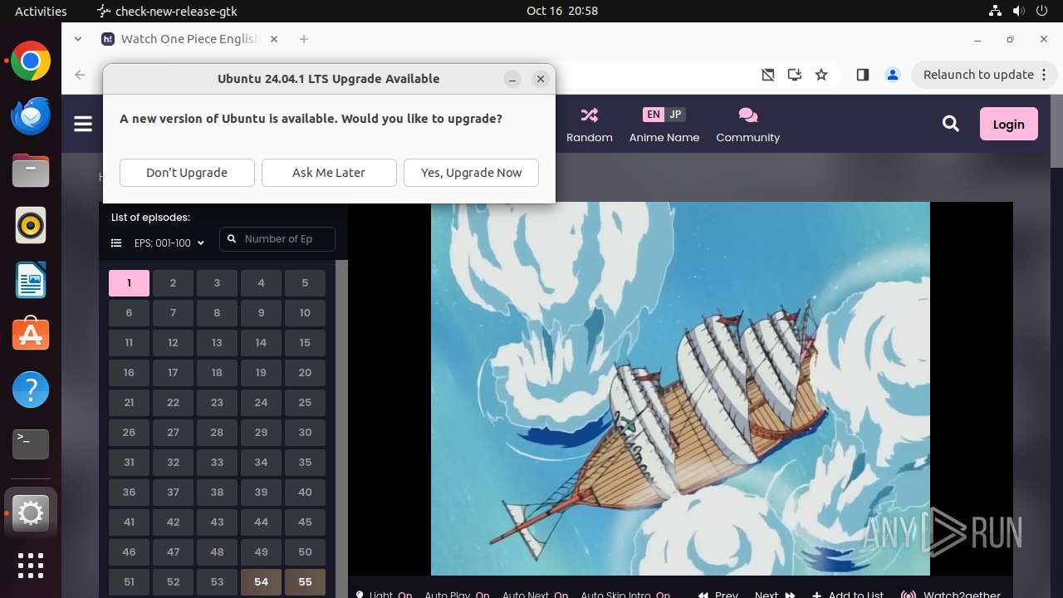
Task: Click the episode list scrollbar
Action: [340, 429]
